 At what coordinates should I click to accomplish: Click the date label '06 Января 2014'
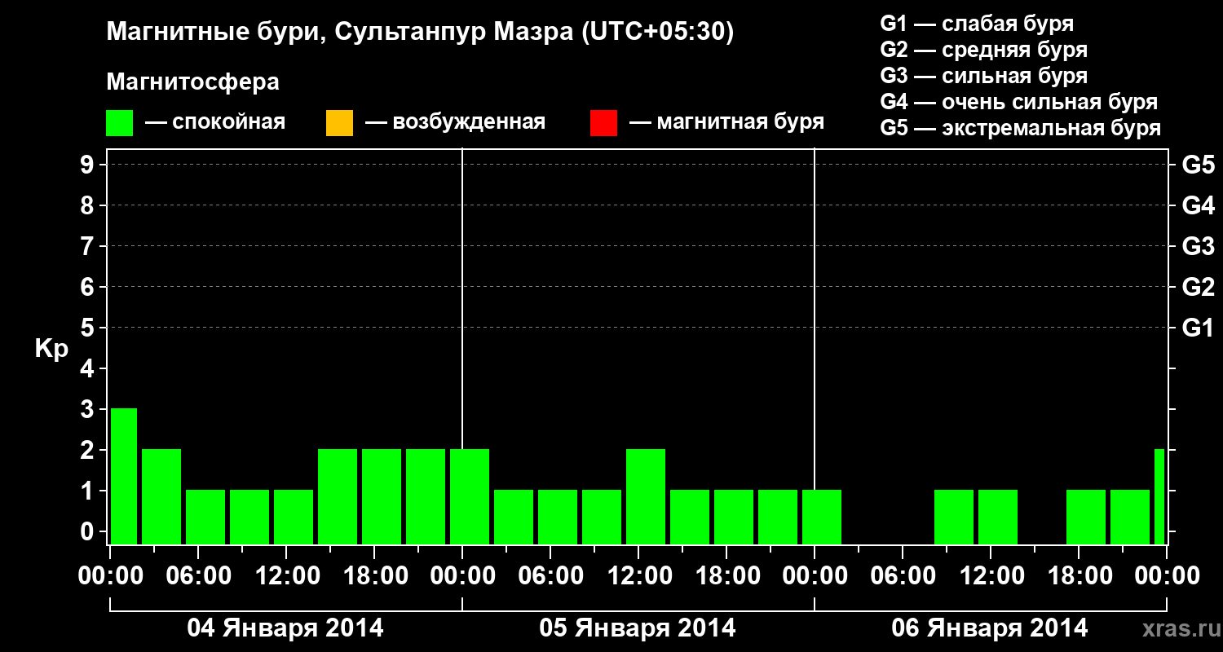tap(990, 628)
